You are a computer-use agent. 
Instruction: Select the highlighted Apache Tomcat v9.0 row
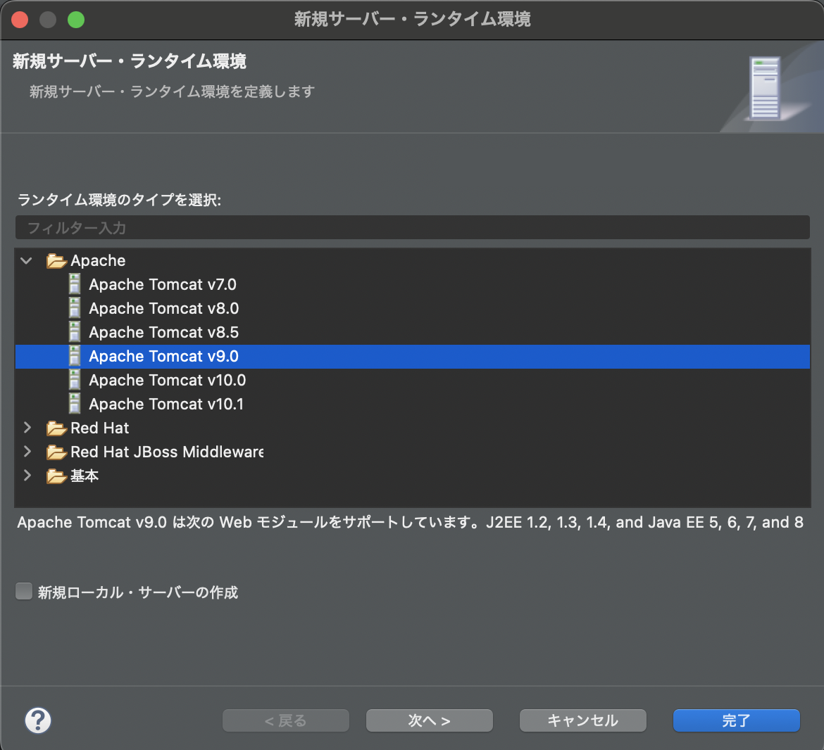(413, 357)
